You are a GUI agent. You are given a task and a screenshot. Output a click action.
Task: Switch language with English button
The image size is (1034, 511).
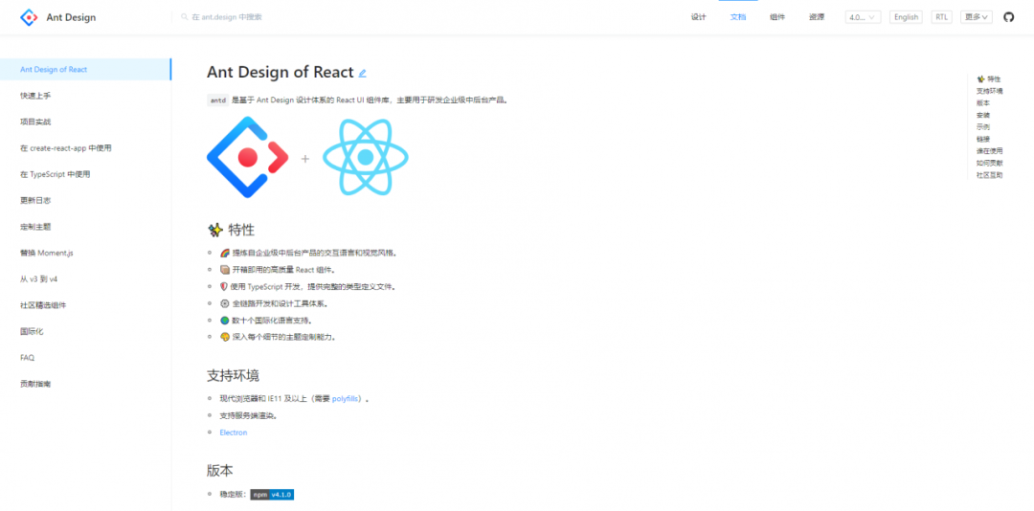click(906, 17)
